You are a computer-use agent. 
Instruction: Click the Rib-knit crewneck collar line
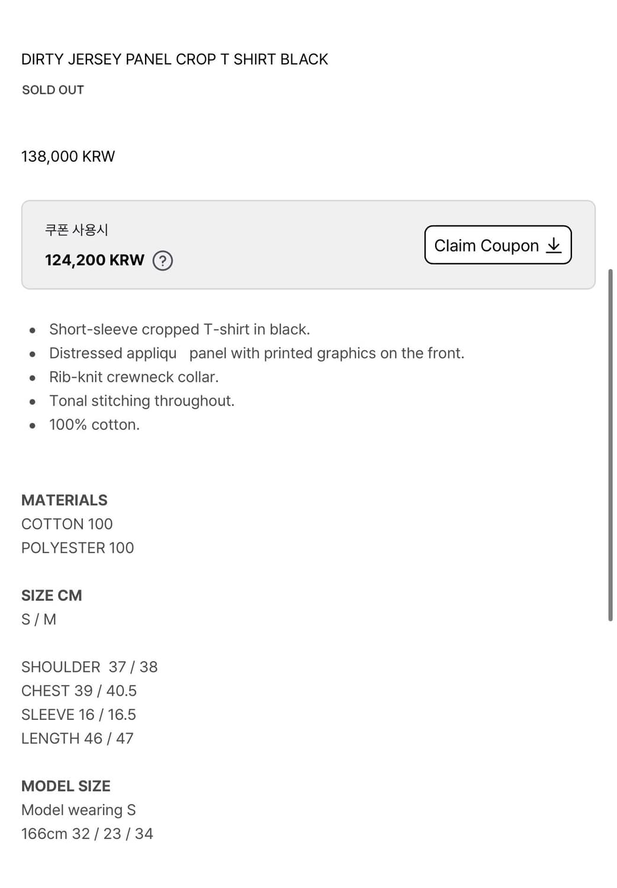(x=134, y=377)
